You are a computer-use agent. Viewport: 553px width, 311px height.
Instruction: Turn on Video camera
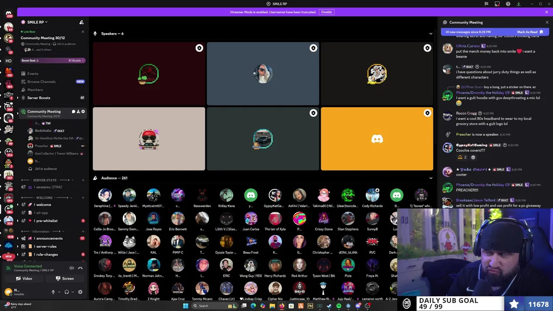24,279
